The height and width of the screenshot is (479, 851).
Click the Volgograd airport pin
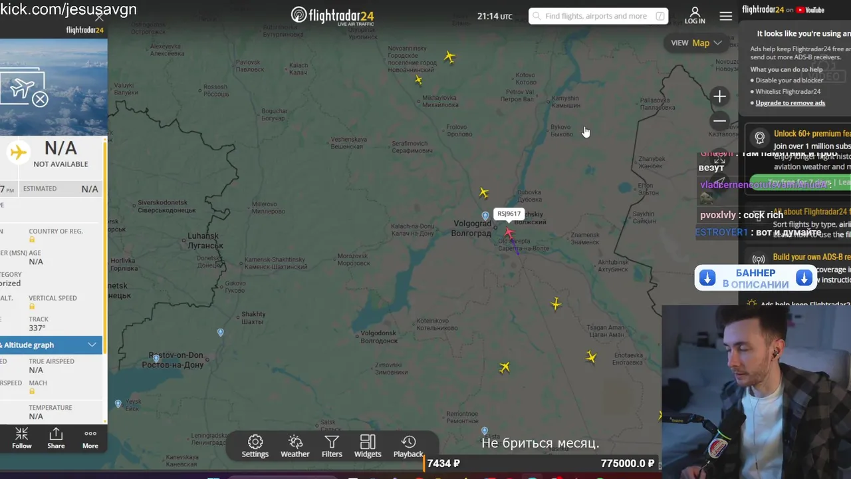coord(485,216)
